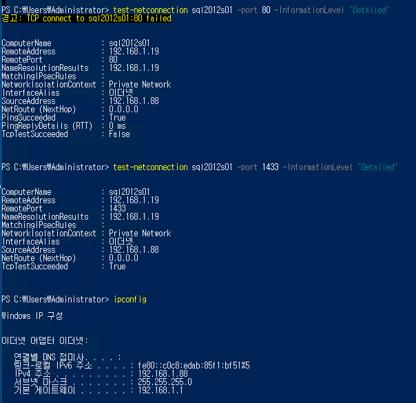416x403 pixels.
Task: Click the 이더넷 어댑터 이더넷 heading
Action: coord(45,340)
